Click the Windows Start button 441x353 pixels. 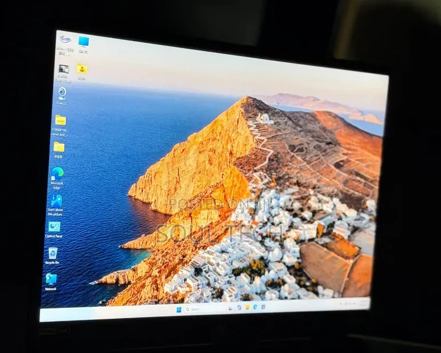pos(179,310)
